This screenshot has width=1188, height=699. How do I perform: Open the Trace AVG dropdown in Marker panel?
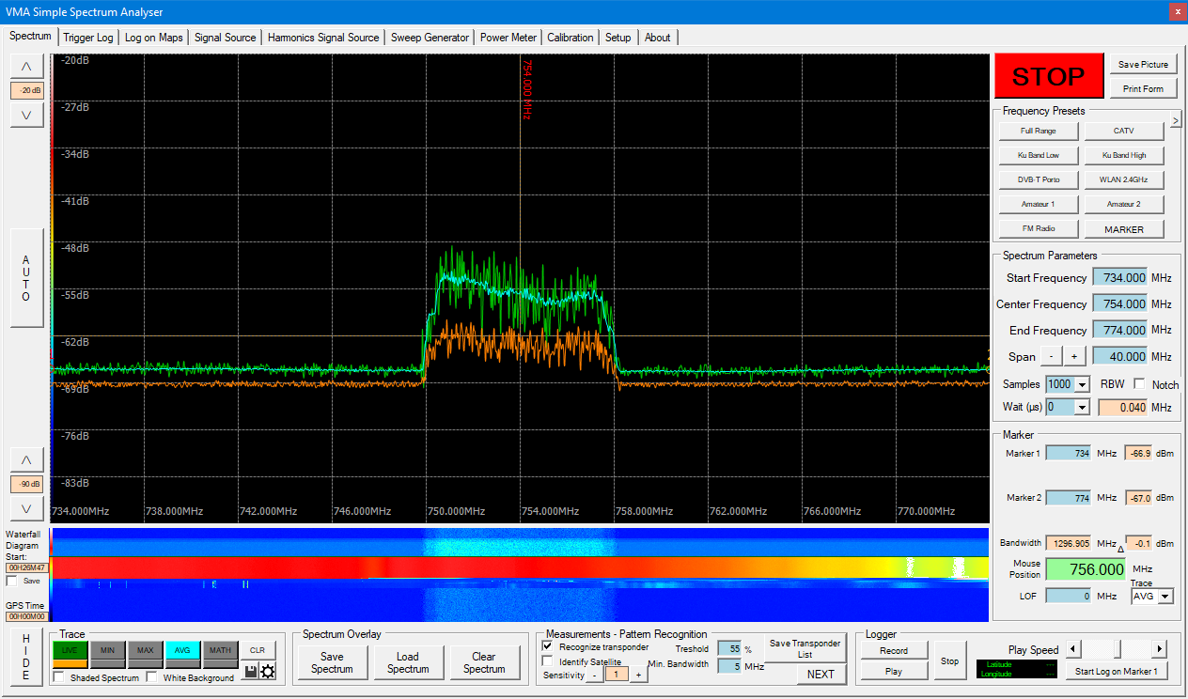pos(1165,596)
